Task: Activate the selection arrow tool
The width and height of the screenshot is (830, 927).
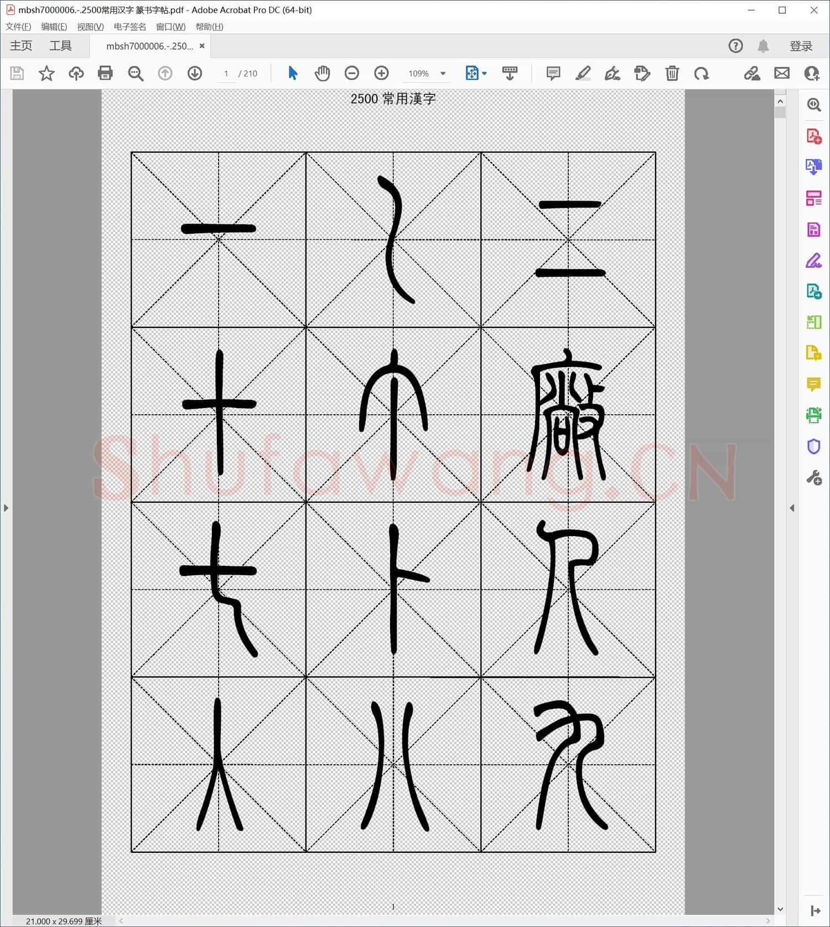Action: coord(293,73)
